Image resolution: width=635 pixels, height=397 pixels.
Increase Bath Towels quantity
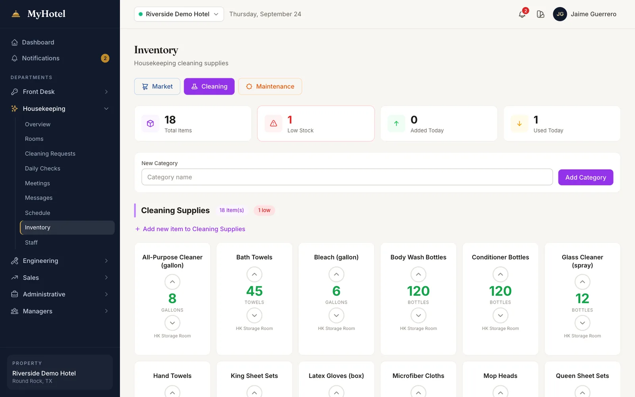(x=254, y=274)
